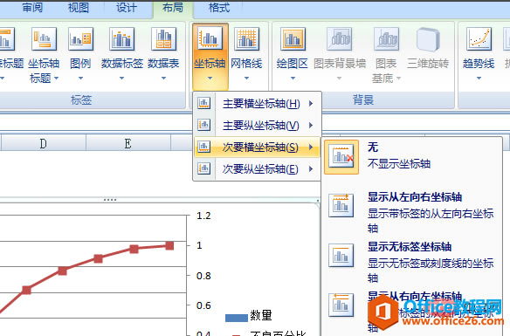Select 次要横坐标轴(S) menu entry
The width and height of the screenshot is (510, 336).
click(258, 147)
